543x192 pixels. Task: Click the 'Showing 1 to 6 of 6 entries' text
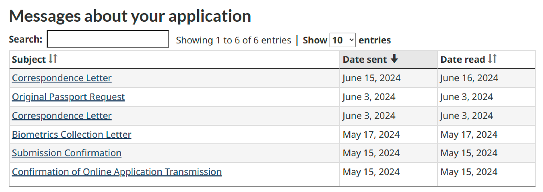(x=233, y=40)
